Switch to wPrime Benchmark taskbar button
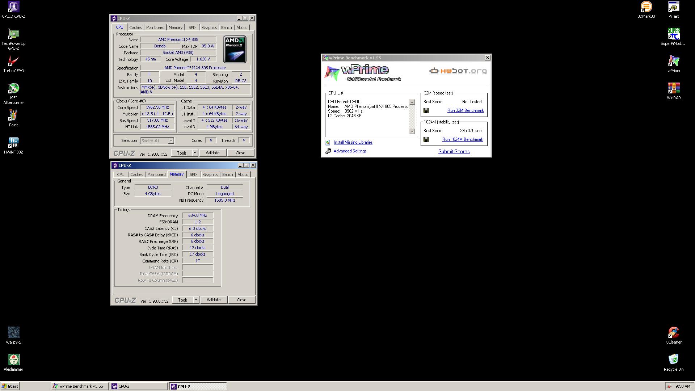The height and width of the screenshot is (391, 695). 80,386
